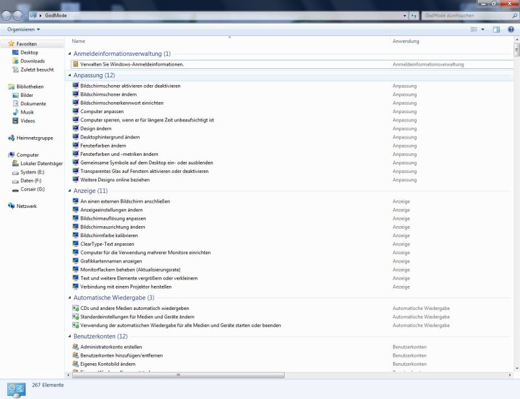Click the change view icon in toolbar
520x399 pixels.
point(474,29)
